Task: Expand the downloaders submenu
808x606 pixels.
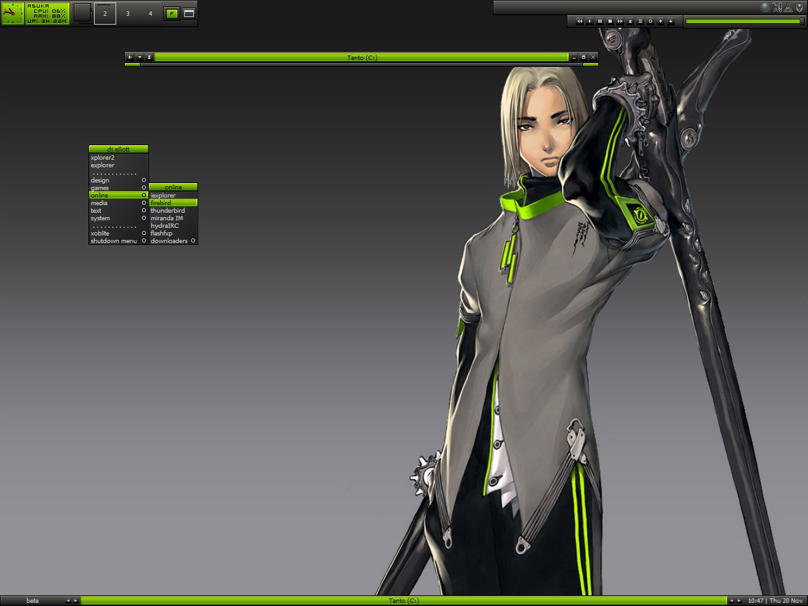Action: (173, 241)
